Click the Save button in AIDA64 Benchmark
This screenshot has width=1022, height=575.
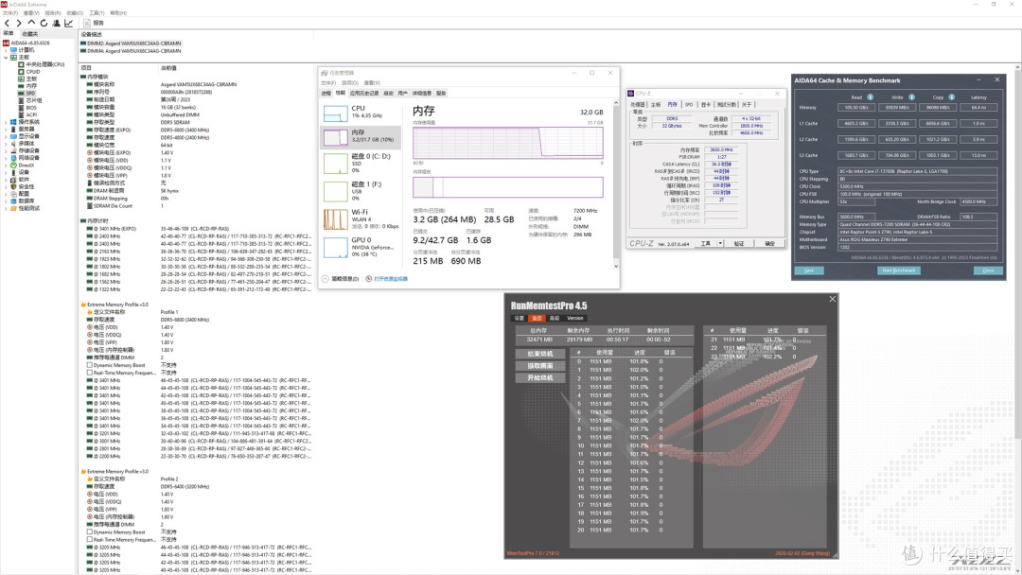(809, 270)
